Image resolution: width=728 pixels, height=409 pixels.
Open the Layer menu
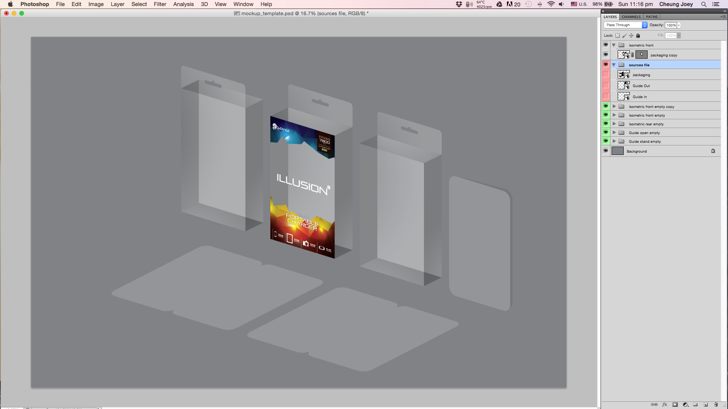118,4
